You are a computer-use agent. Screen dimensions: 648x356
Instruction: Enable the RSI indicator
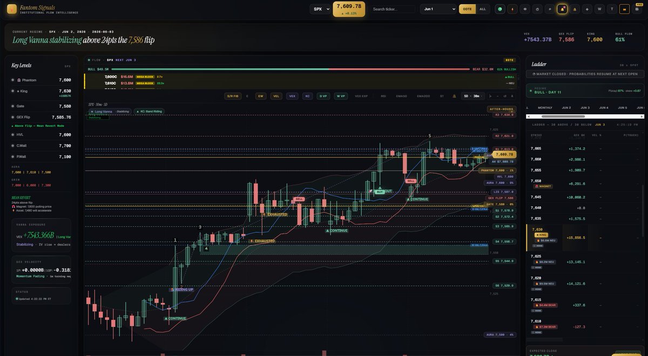tap(383, 96)
